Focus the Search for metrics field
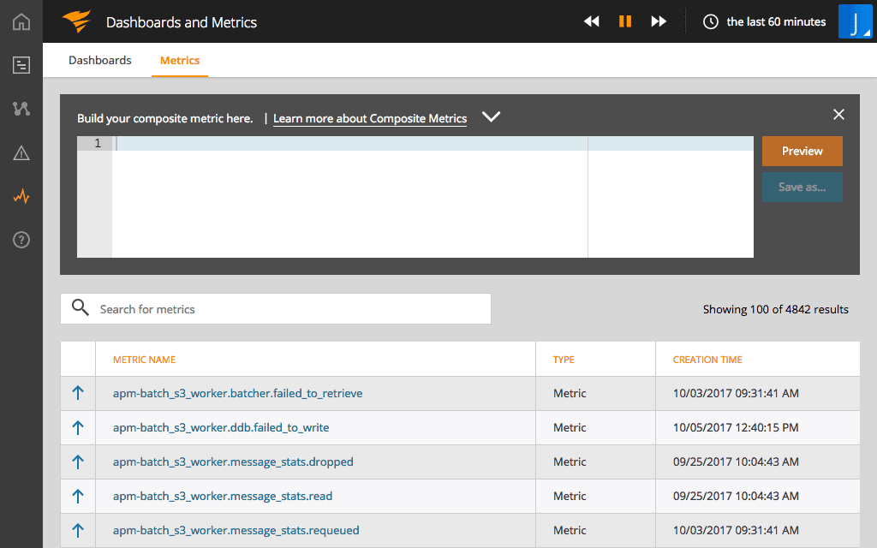This screenshot has height=548, width=877. [x=276, y=308]
